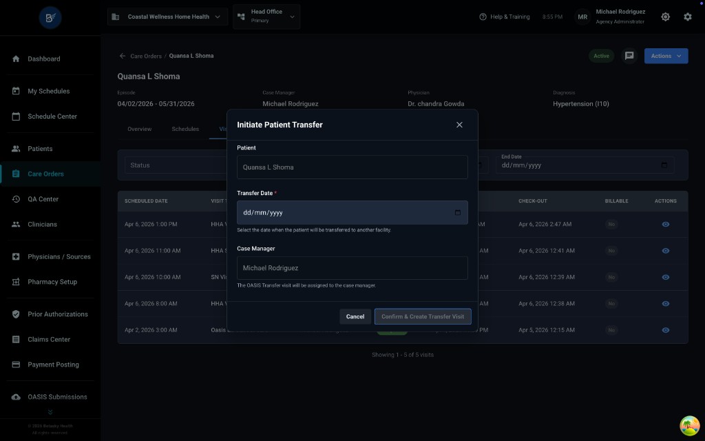Screen dimensions: 705x441
Task: Click physician name Dr. chandra Gowda
Action: pos(436,104)
